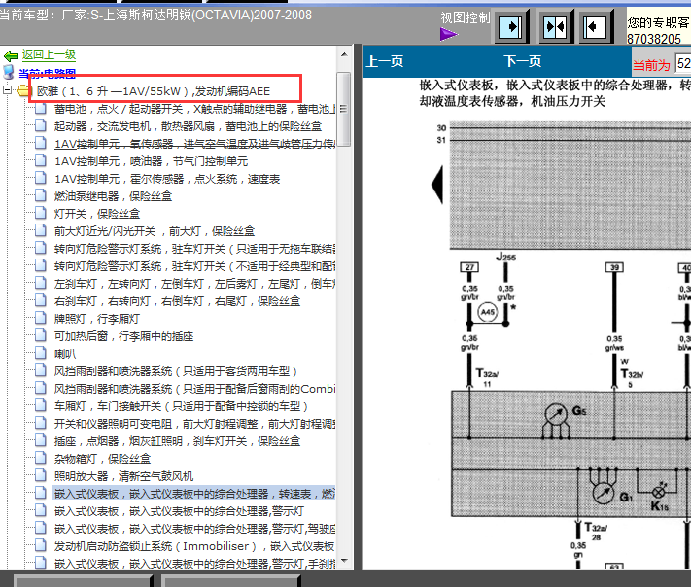The image size is (691, 587).
Task: Open 杂物箱灯，保险丝盒 entry
Action: click(x=102, y=459)
